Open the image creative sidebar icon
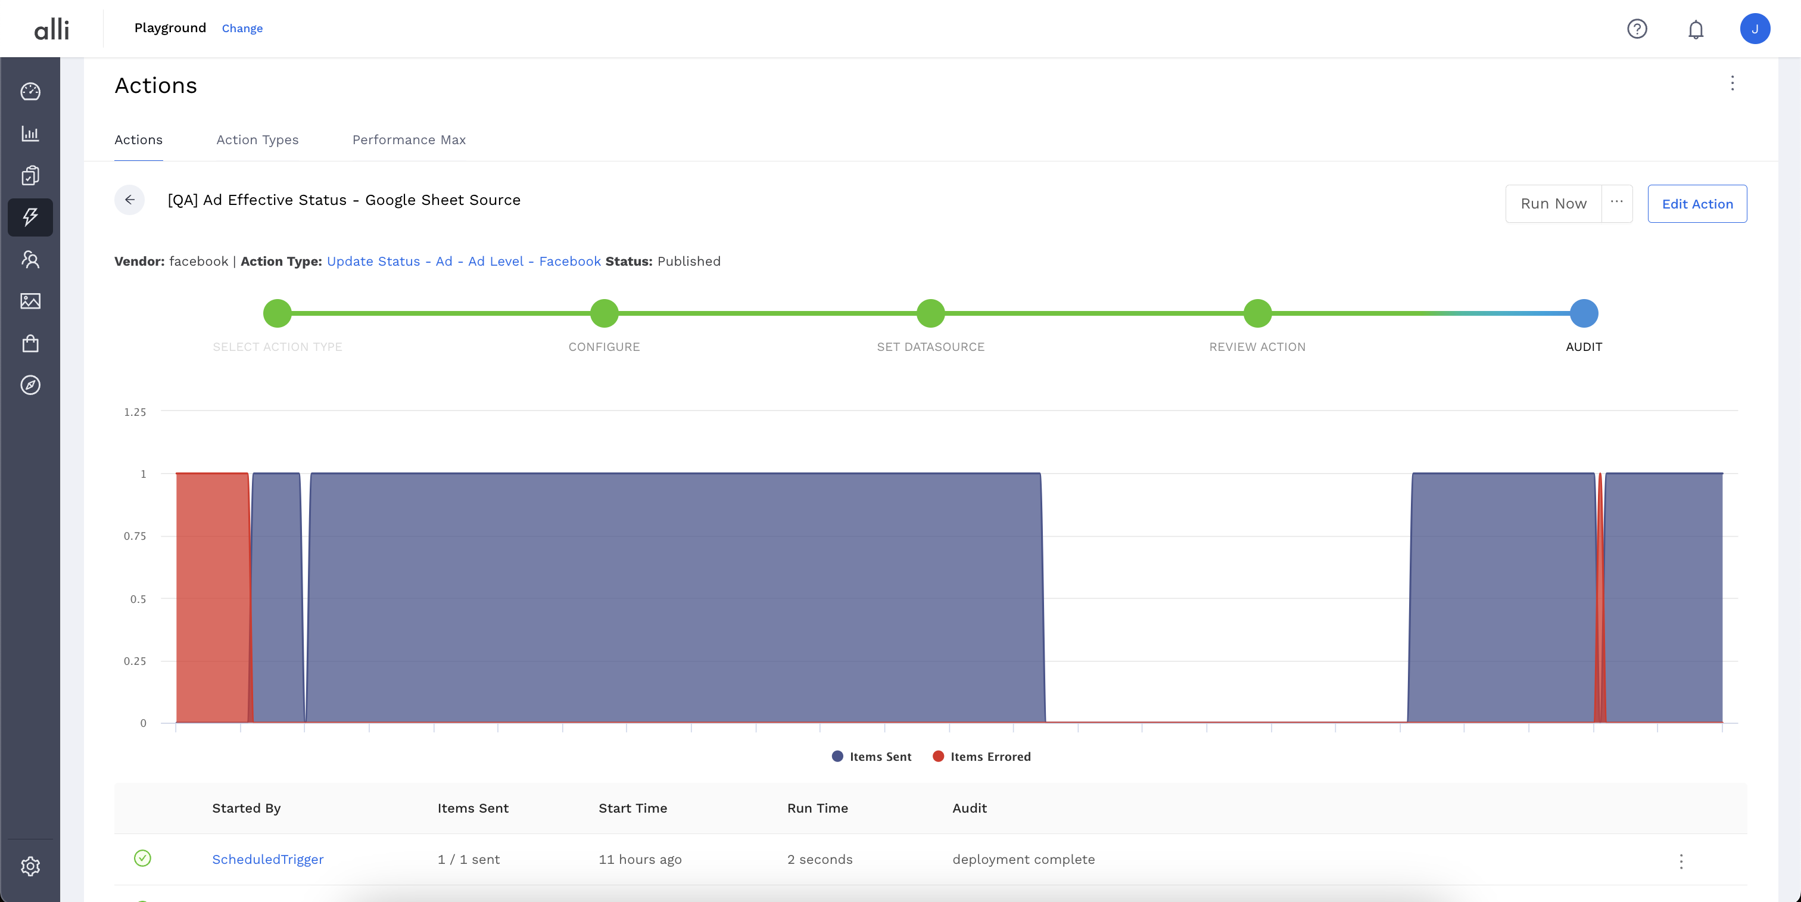1801x902 pixels. 30,301
